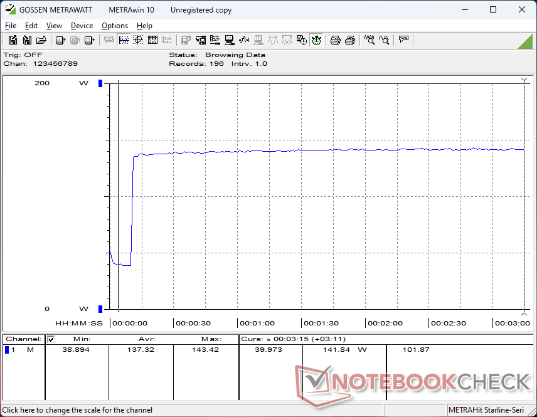This screenshot has height=417, width=537.
Task: Click the blue marker beside 200 W
Action: pos(100,83)
